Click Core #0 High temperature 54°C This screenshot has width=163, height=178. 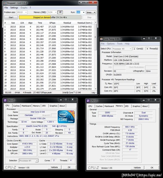pos(146,88)
